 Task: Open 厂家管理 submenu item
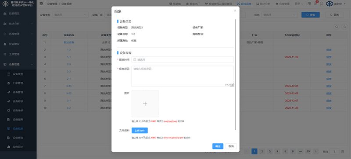pos(18,83)
